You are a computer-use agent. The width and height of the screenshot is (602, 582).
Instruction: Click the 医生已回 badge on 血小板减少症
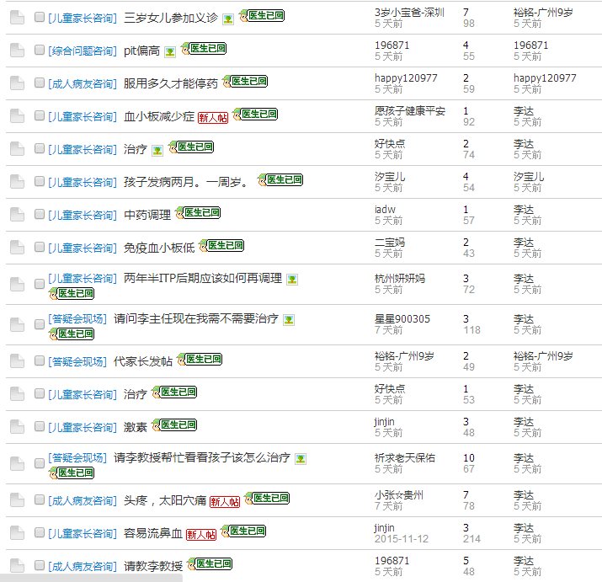(255, 114)
